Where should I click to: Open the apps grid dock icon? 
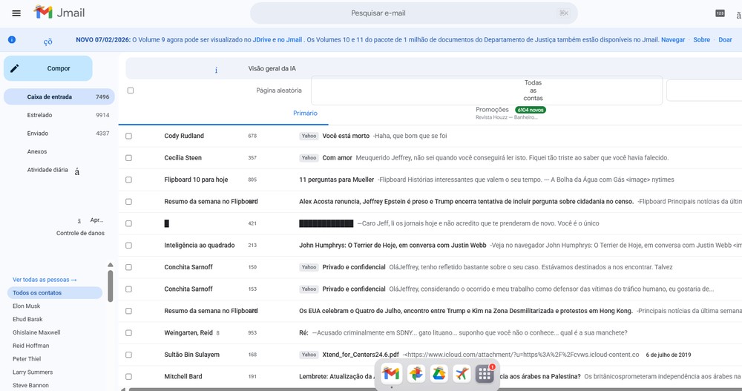[485, 374]
